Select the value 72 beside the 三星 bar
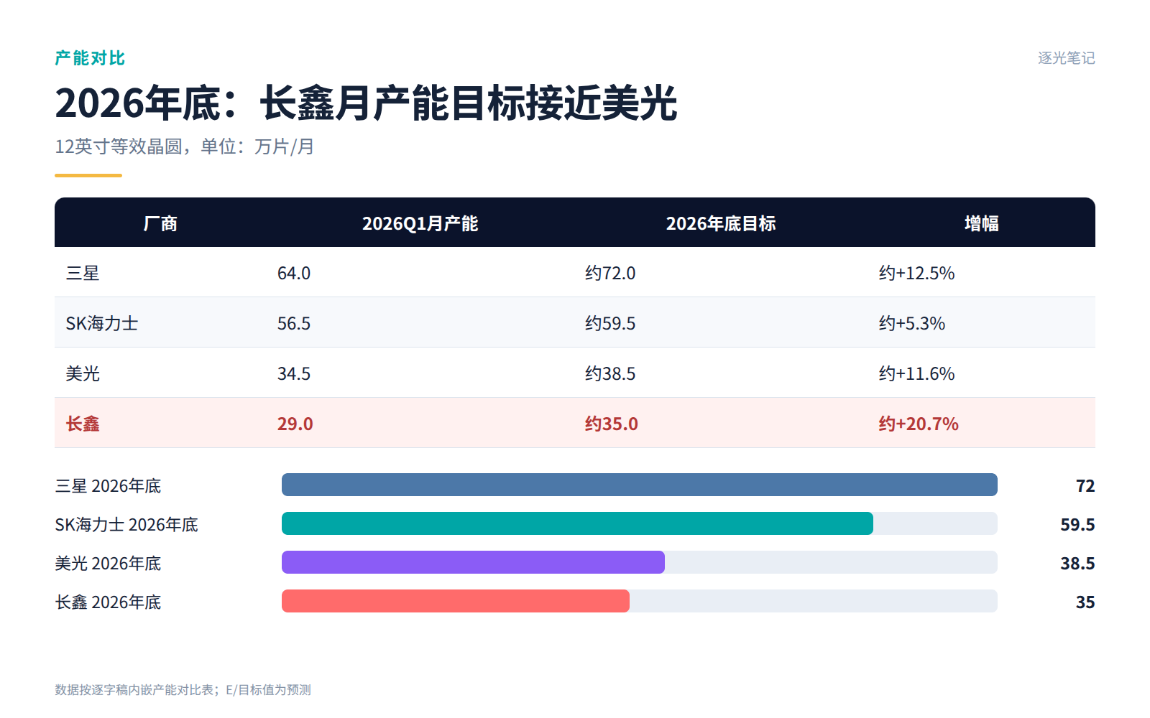 (1085, 486)
